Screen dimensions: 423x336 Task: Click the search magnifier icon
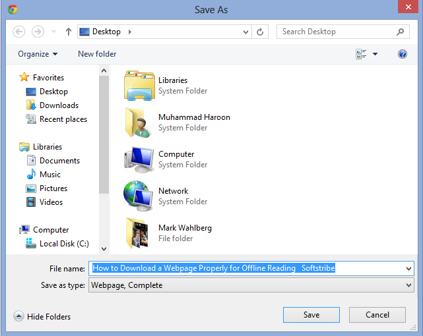[401, 32]
